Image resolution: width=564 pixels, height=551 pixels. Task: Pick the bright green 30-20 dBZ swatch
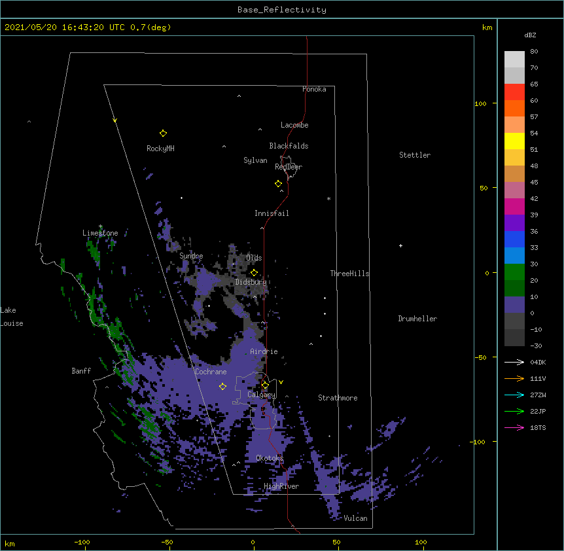(514, 272)
